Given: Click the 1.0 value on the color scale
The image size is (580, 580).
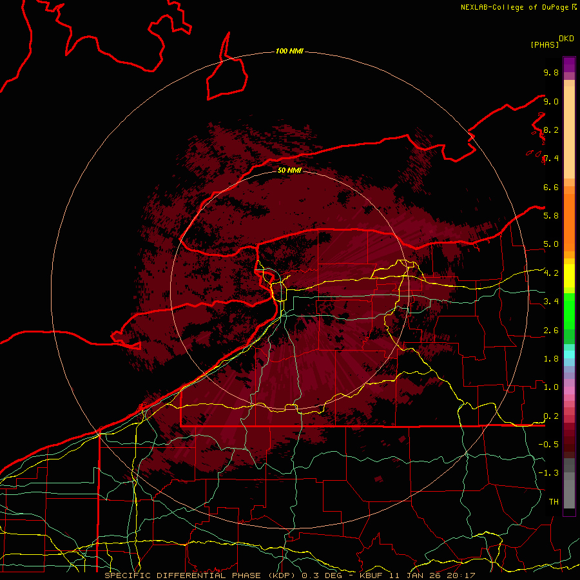Looking at the screenshot, I should tap(551, 387).
